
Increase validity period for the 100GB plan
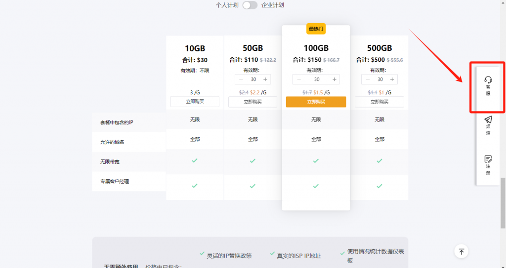(x=334, y=79)
